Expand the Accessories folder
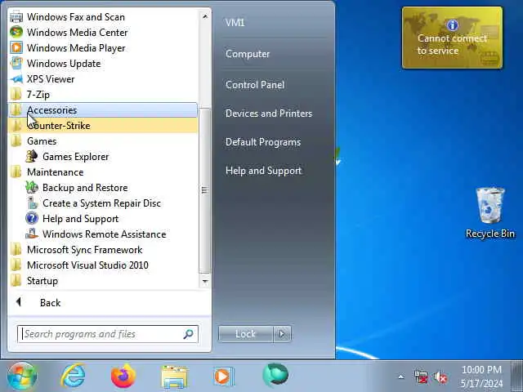 pos(104,110)
